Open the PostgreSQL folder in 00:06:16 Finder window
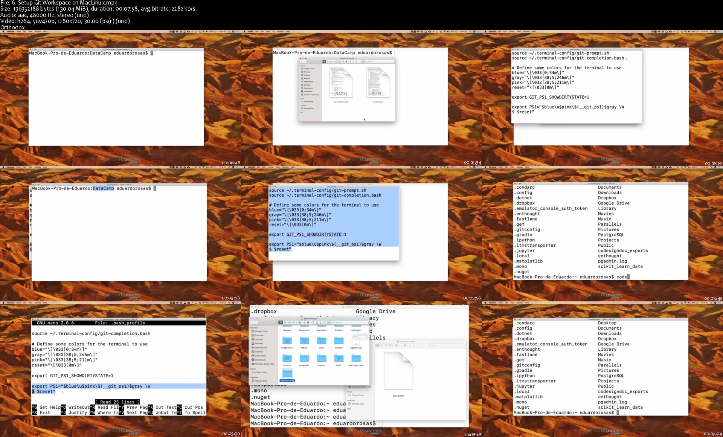 (304, 358)
